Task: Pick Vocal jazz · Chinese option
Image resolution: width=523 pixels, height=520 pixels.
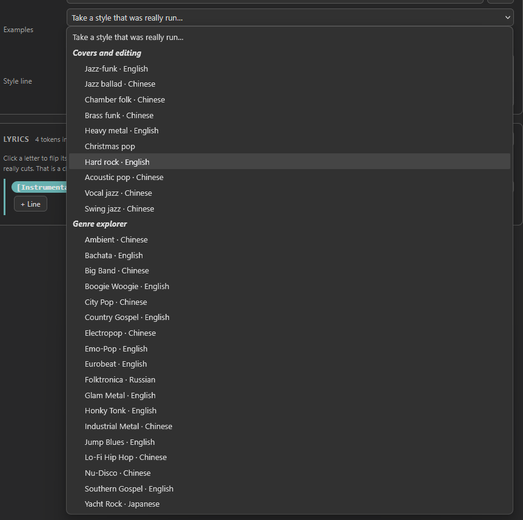Action: pos(290,193)
